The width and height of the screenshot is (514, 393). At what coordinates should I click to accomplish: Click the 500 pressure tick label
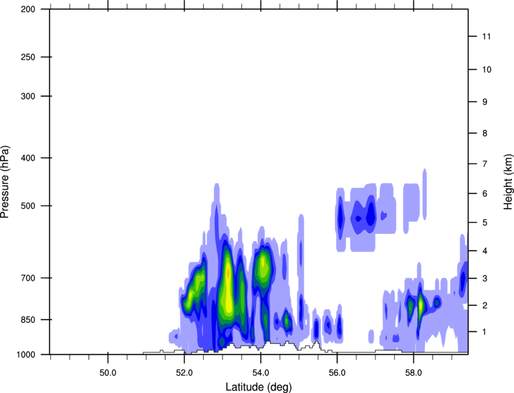tap(28, 206)
